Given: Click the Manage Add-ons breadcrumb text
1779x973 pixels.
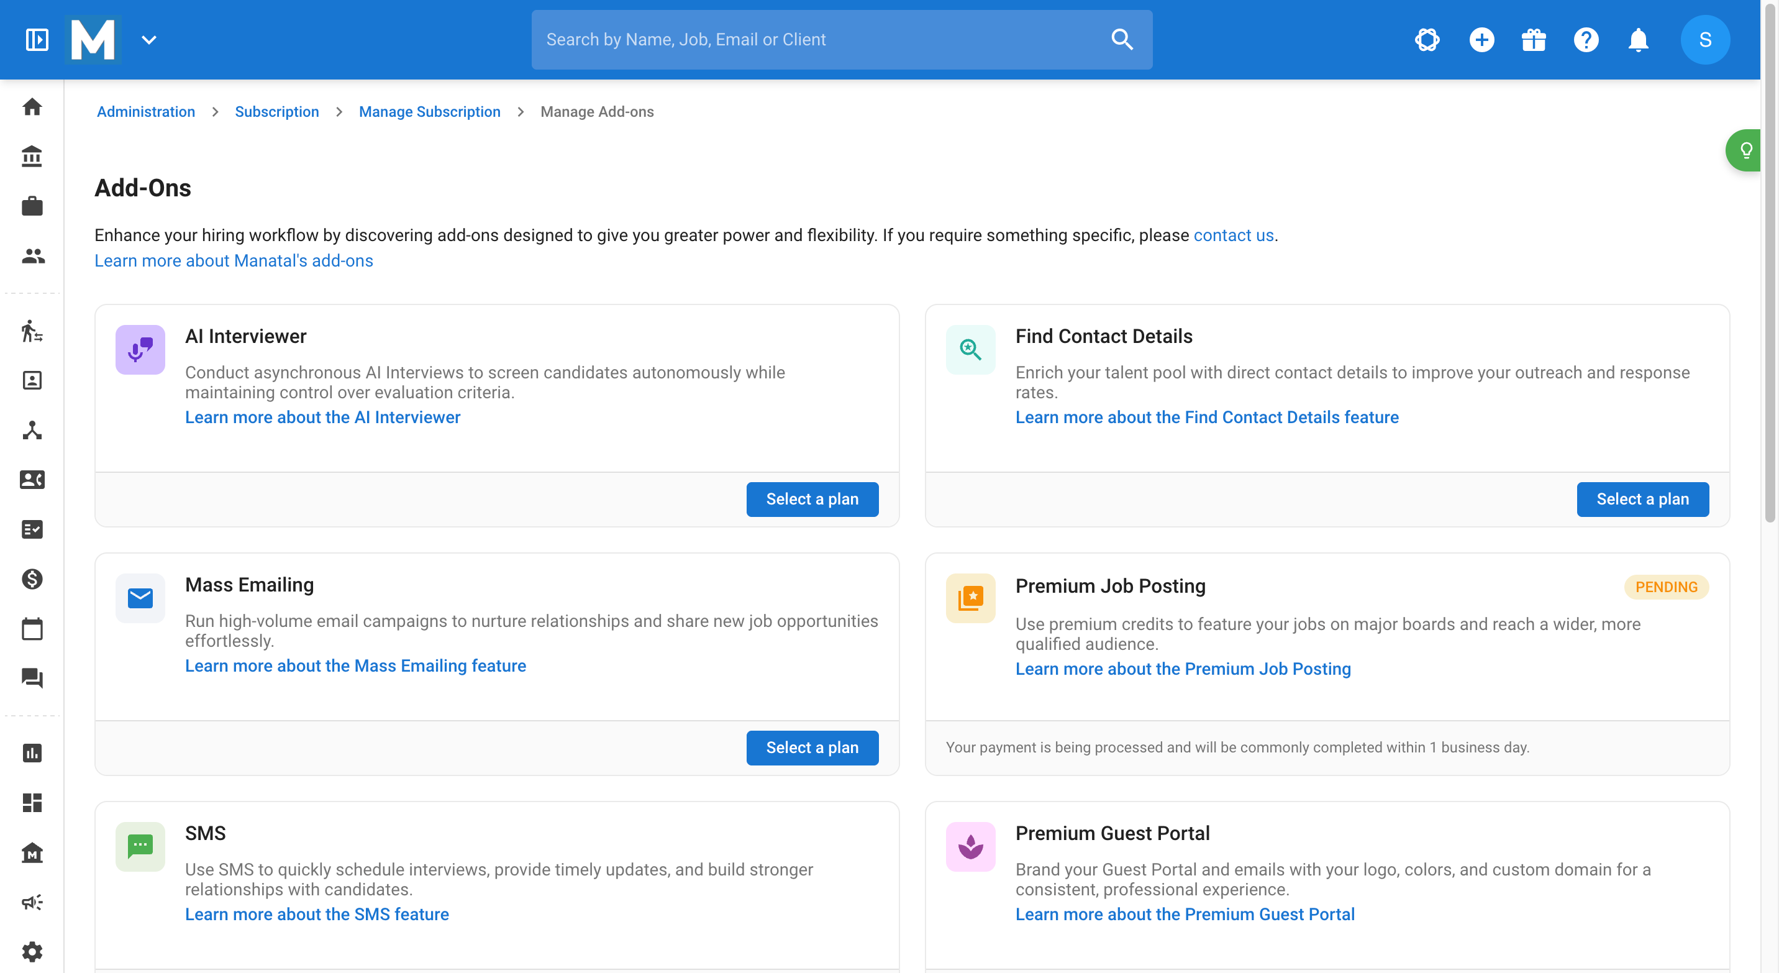Looking at the screenshot, I should tap(598, 112).
